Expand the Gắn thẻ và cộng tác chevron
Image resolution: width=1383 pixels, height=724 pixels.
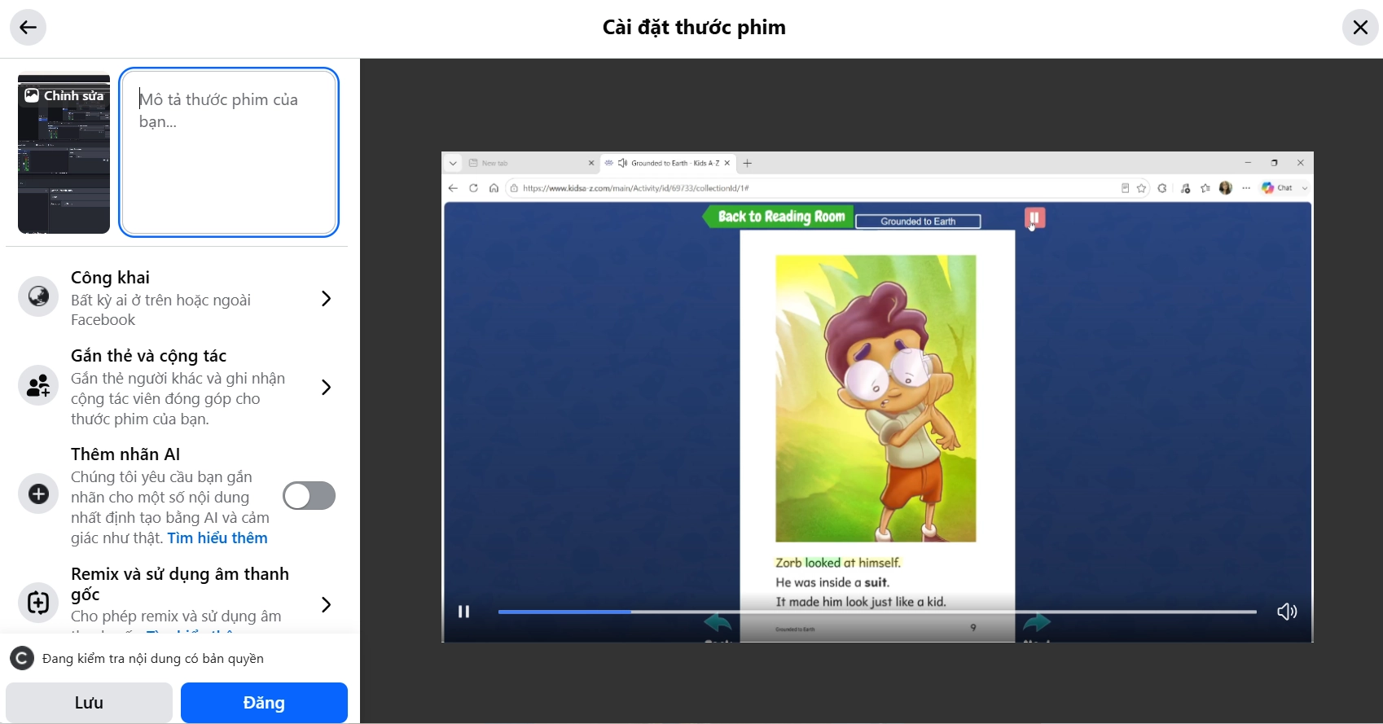point(326,387)
